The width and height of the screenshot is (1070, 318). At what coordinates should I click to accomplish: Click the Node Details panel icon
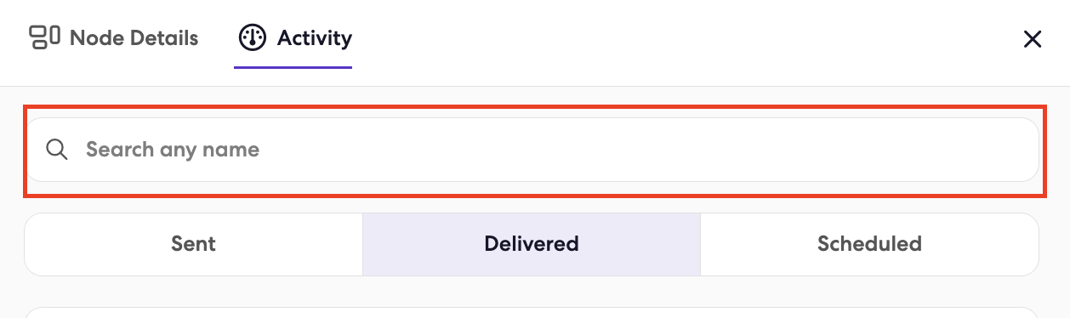point(44,37)
